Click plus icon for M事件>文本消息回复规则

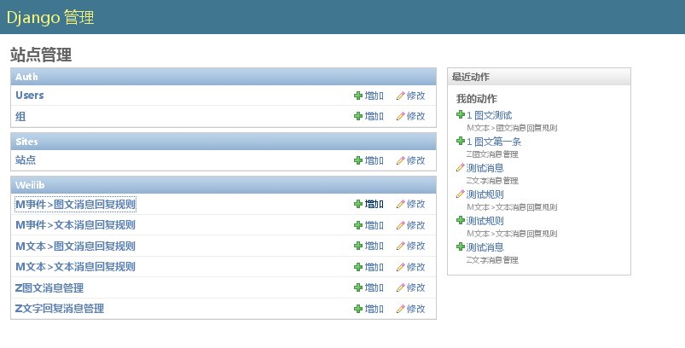[x=358, y=225]
